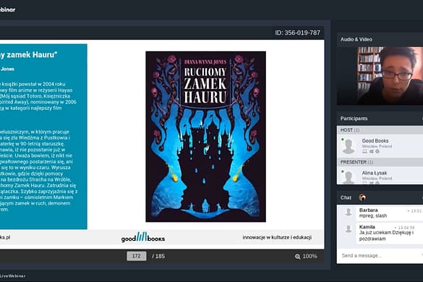Click the presenter webcam video
The image size is (423, 282).
380,75
